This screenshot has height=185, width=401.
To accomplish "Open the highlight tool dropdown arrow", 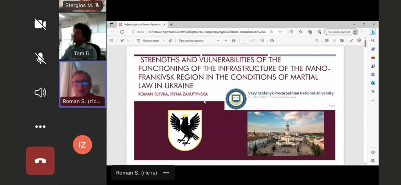I will [x=128, y=40].
